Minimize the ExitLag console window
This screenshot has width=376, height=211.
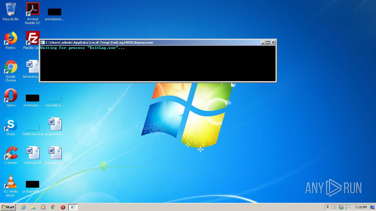[x=263, y=42]
